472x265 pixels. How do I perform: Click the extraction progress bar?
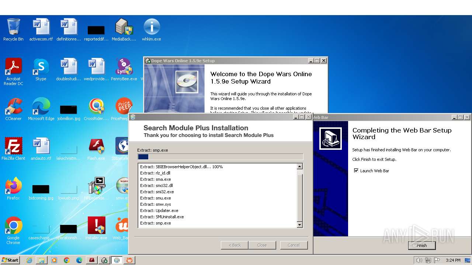(220, 157)
